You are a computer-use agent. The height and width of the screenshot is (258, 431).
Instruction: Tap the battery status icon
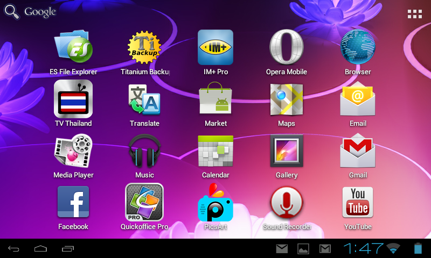tap(418, 248)
